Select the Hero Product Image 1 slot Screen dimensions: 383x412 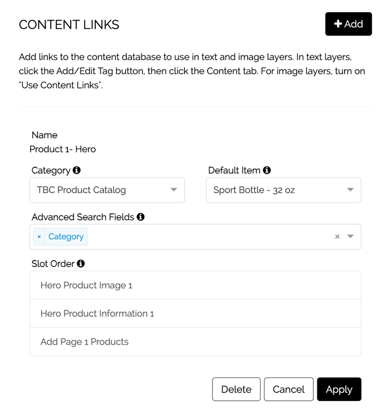[x=195, y=286]
